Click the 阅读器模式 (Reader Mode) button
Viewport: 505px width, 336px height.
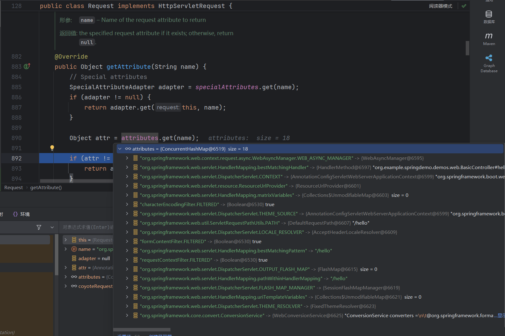440,6
